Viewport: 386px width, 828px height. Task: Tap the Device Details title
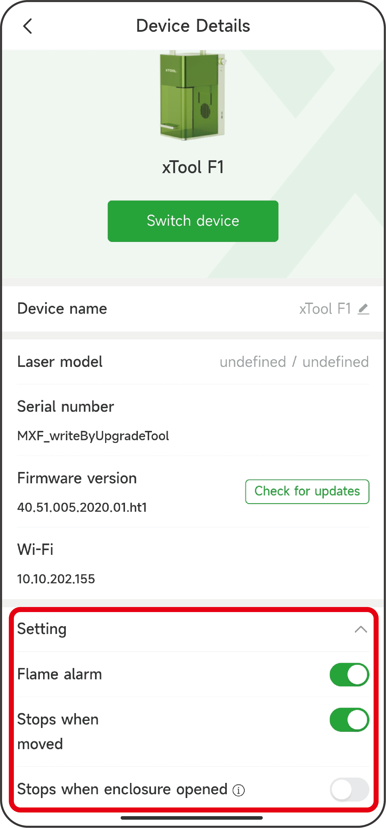[x=193, y=26]
